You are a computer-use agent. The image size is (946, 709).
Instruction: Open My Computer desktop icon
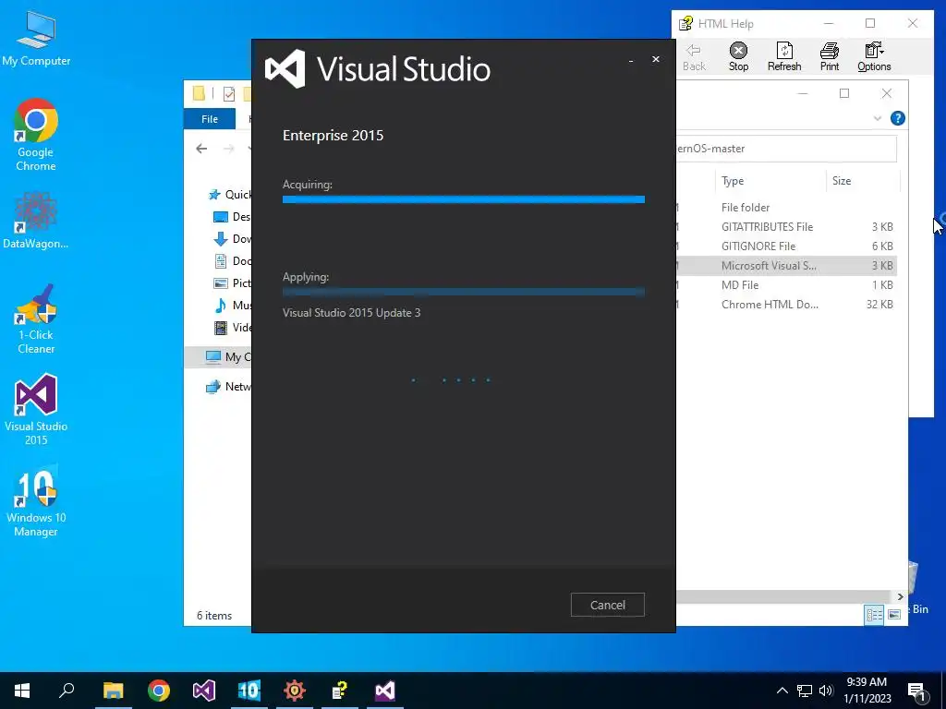[x=36, y=39]
